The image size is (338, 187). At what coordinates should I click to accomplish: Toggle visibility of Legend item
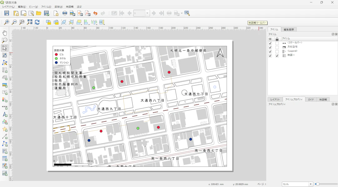[270, 52]
